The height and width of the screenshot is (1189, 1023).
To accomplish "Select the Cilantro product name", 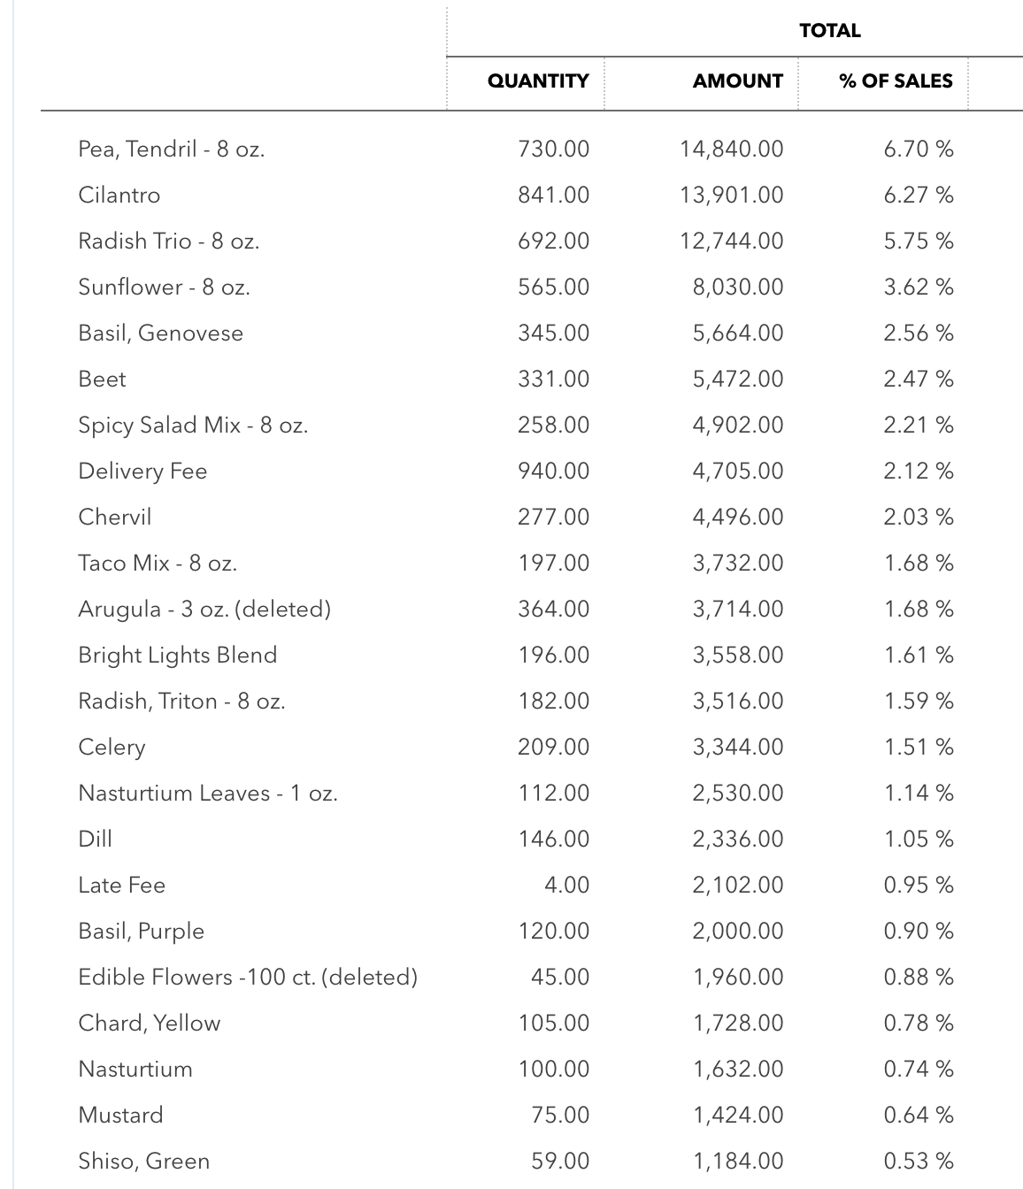I will [x=119, y=195].
